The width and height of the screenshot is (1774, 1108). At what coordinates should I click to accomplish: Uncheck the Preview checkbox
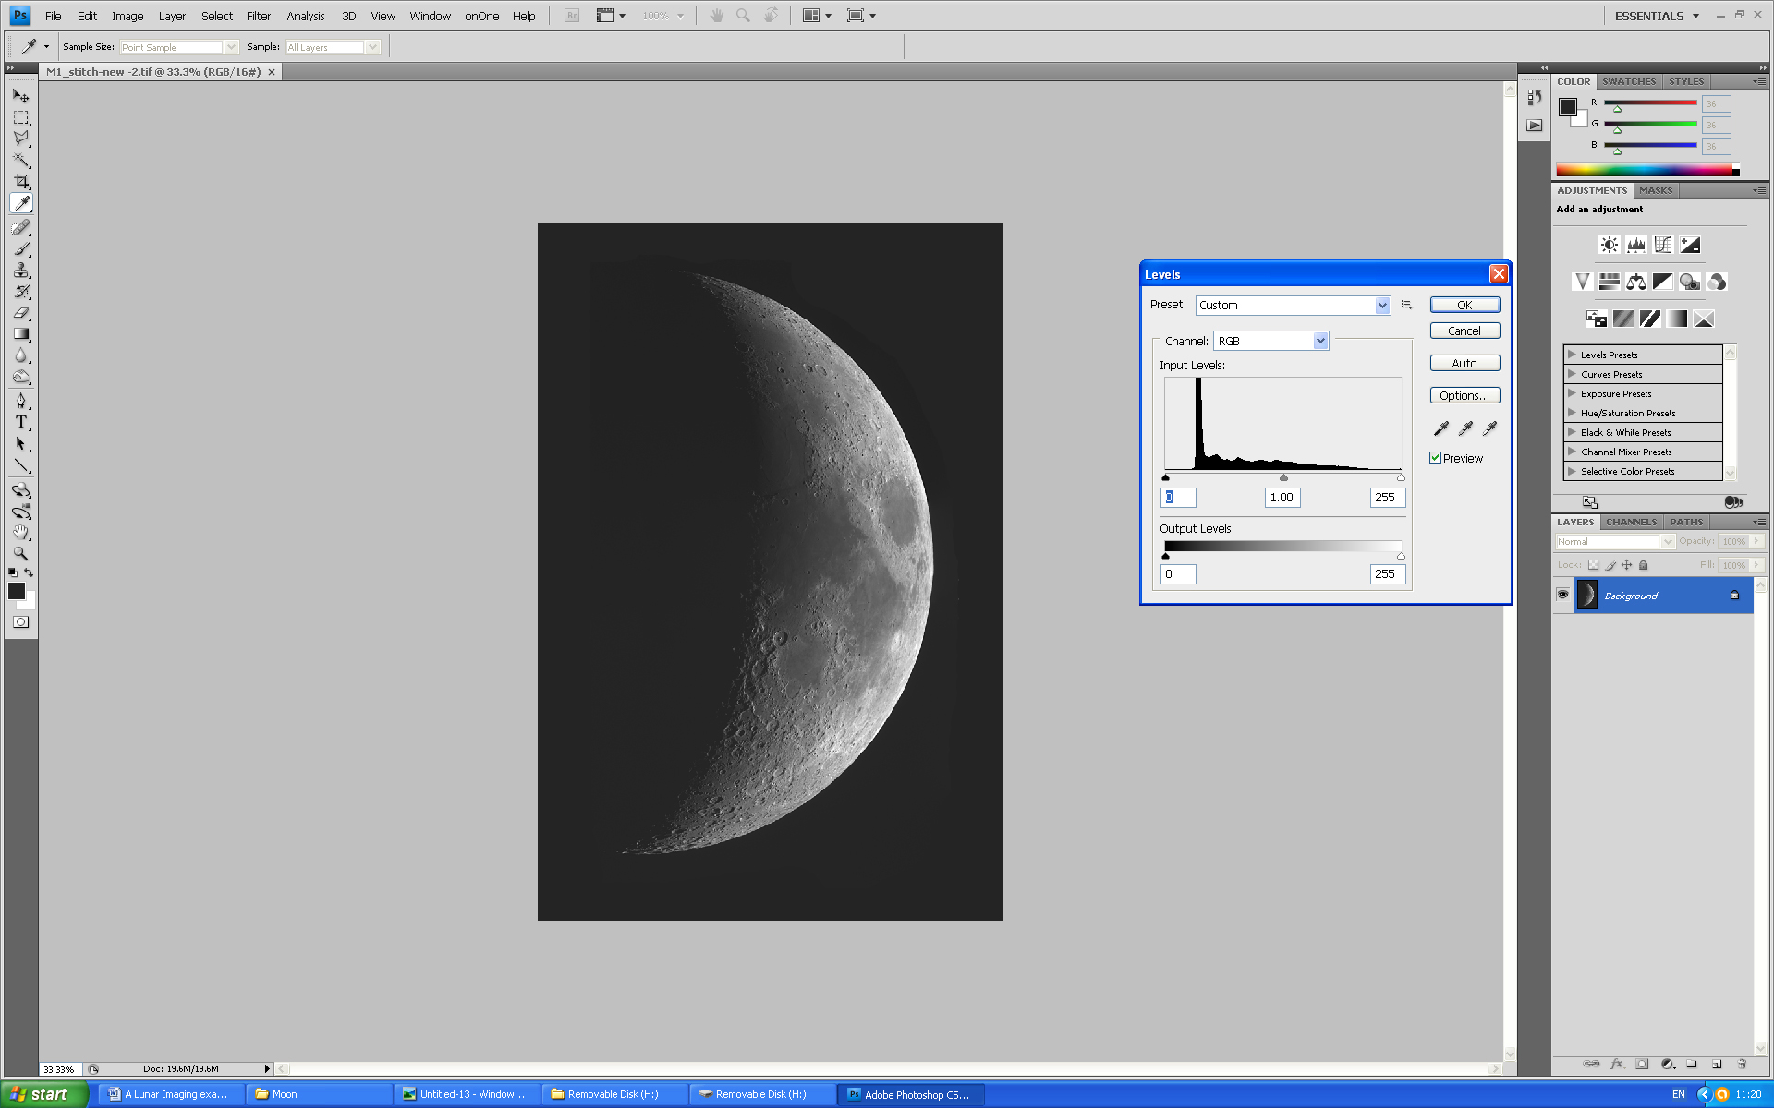click(1436, 458)
